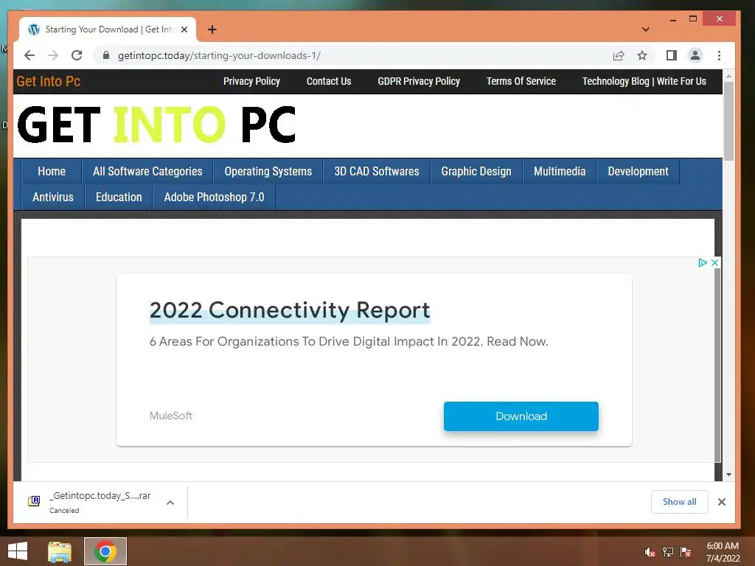This screenshot has height=566, width=755.
Task: Select Operating Systems in the navigation
Action: 268,171
